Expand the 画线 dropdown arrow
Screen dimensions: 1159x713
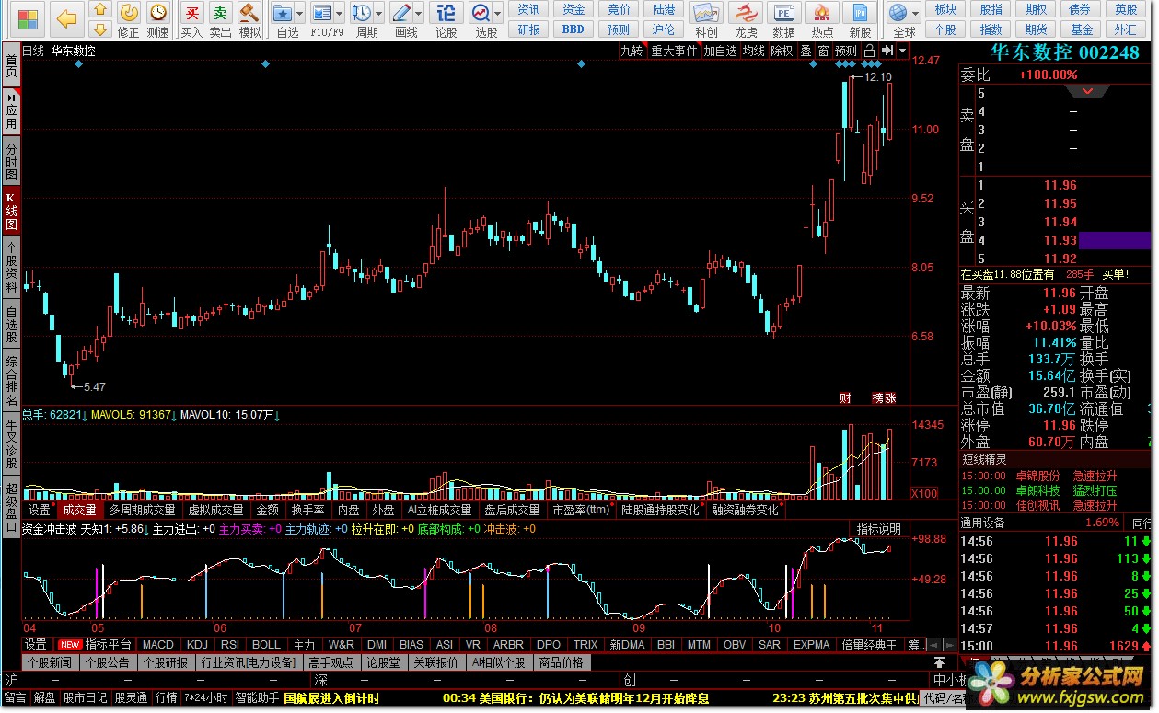[419, 13]
